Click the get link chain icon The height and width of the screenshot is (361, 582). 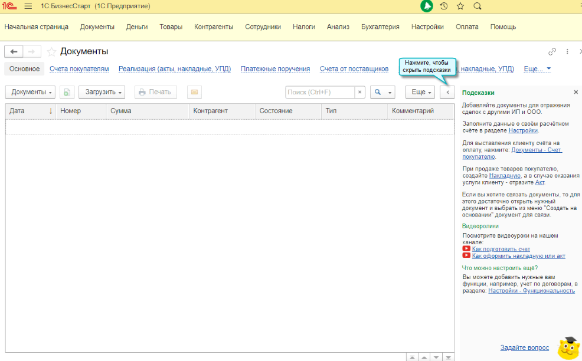552,51
